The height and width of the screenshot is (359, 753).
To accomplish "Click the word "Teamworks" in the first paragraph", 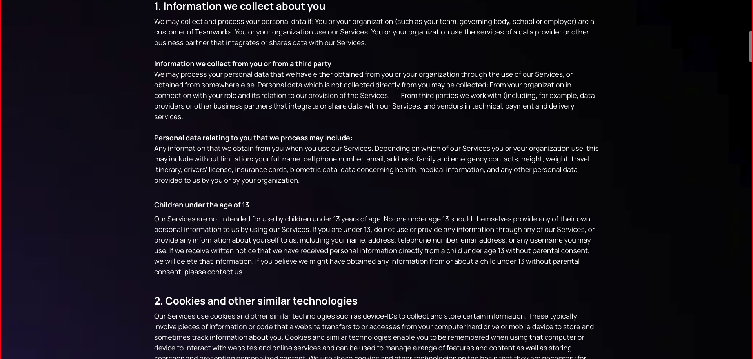I will (x=213, y=32).
